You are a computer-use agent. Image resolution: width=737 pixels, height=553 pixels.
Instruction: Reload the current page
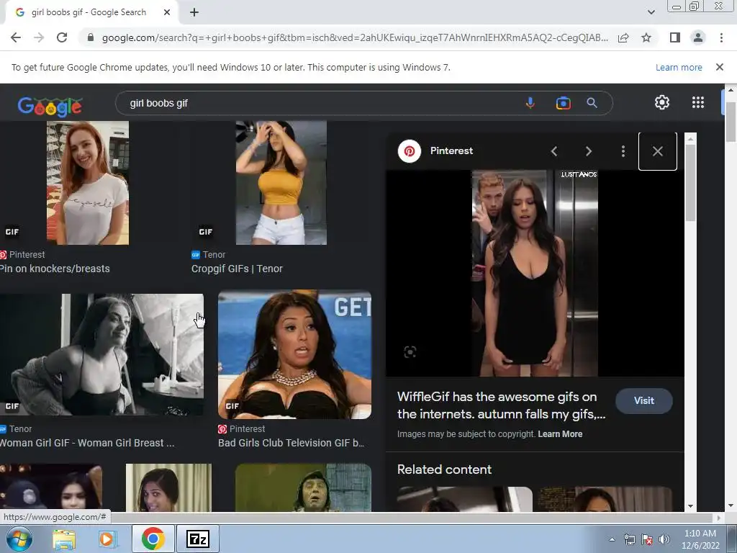click(x=62, y=37)
